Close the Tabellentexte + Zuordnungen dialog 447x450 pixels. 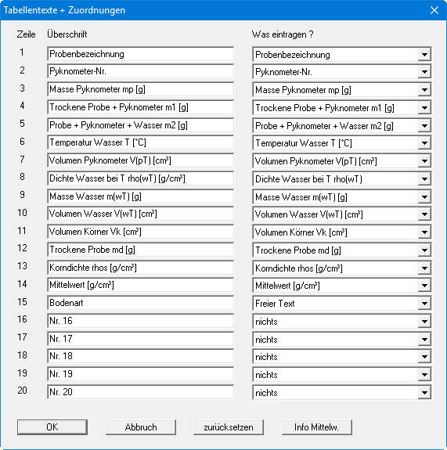click(x=434, y=10)
